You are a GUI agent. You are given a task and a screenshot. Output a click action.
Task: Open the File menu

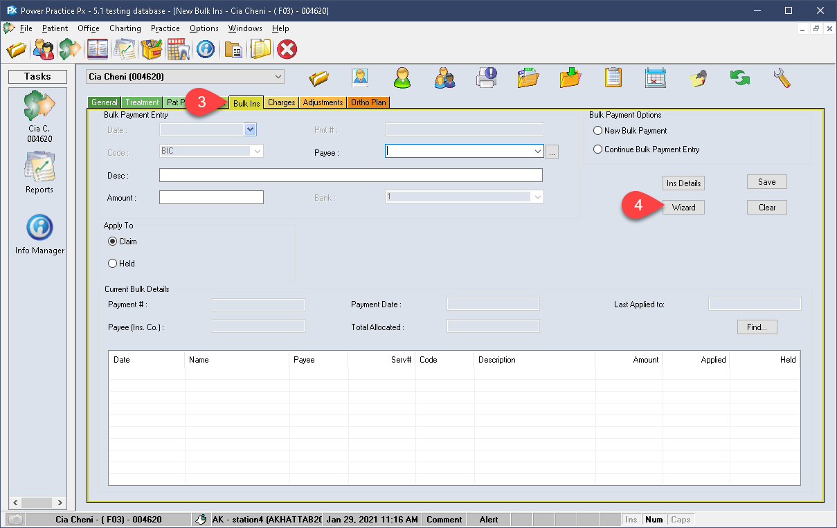26,28
